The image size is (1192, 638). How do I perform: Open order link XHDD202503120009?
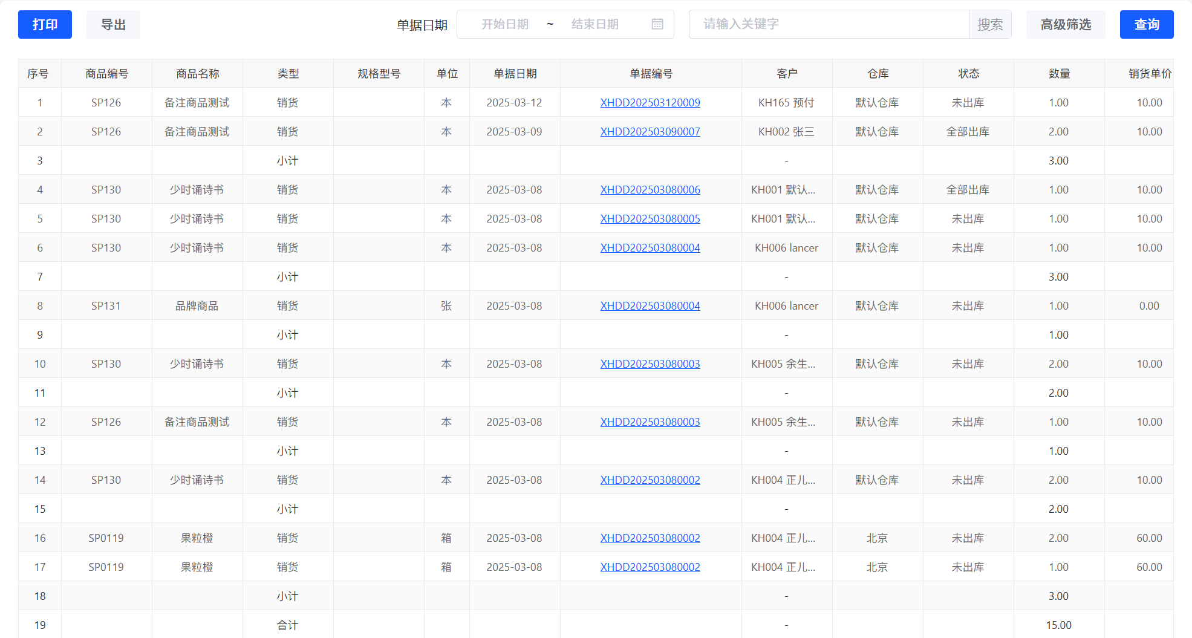[x=650, y=103]
